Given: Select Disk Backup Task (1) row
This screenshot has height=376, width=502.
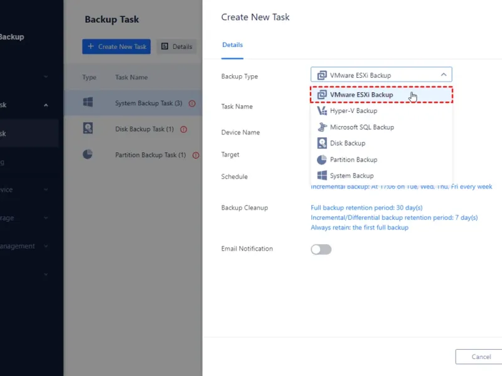Looking at the screenshot, I should pyautogui.click(x=133, y=129).
